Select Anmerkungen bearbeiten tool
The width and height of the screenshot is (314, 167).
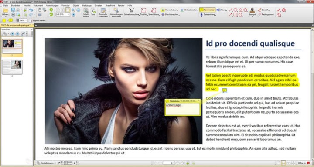(x=116, y=13)
